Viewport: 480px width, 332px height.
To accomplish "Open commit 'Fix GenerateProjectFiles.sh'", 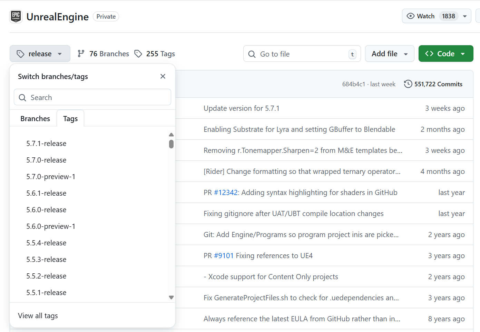I will click(x=301, y=298).
